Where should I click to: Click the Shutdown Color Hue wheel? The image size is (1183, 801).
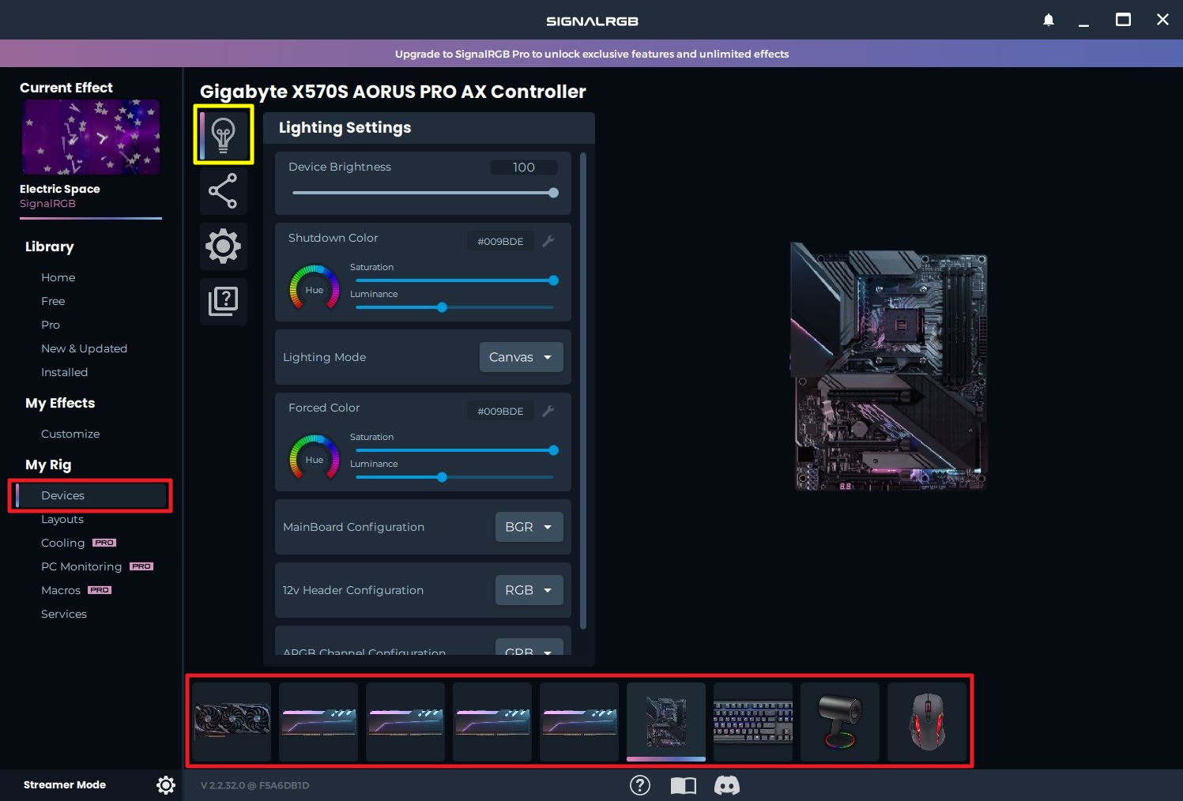click(314, 289)
